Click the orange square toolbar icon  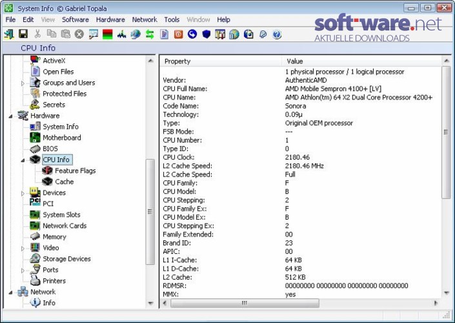click(x=178, y=34)
